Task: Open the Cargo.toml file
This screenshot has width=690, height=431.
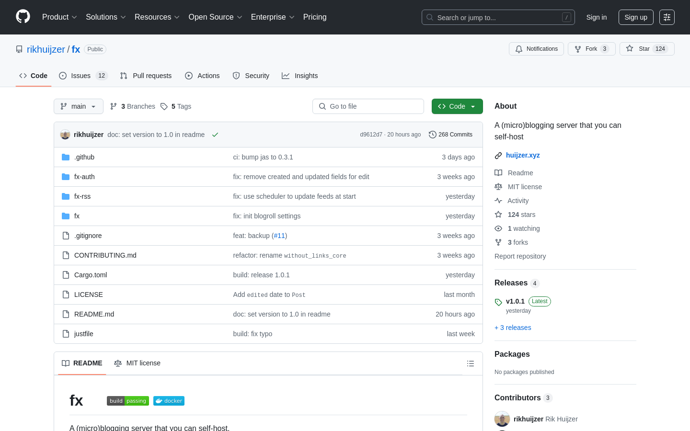Action: pyautogui.click(x=91, y=275)
